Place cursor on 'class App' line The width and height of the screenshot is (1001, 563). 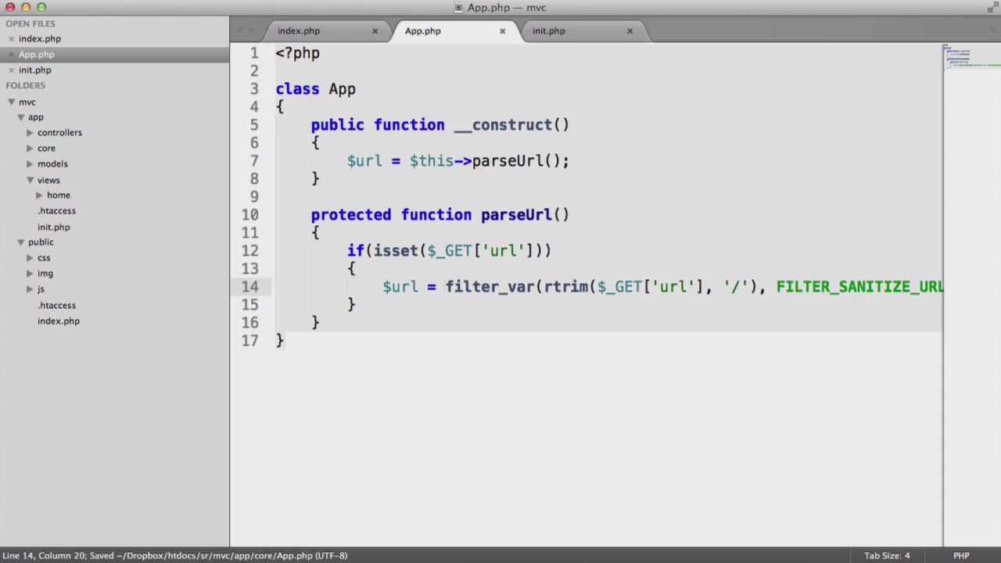tap(315, 89)
